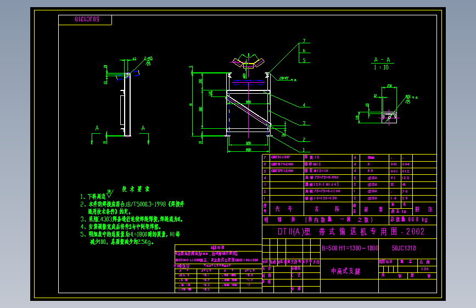Select the part name '中高式支腿'

pyautogui.click(x=345, y=271)
